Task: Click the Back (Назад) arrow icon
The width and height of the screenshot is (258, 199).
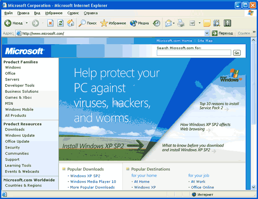Action: [x=8, y=23]
